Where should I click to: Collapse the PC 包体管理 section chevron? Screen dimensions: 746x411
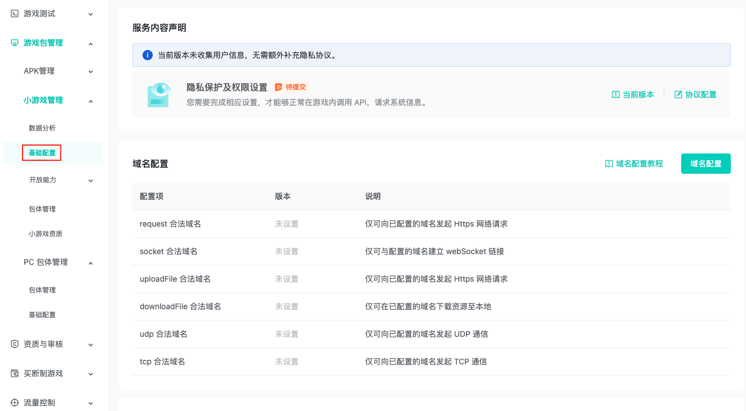[91, 263]
